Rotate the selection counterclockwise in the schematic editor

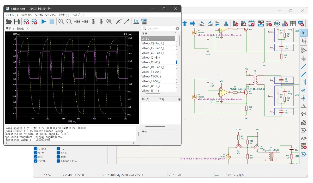click(x=202, y=24)
